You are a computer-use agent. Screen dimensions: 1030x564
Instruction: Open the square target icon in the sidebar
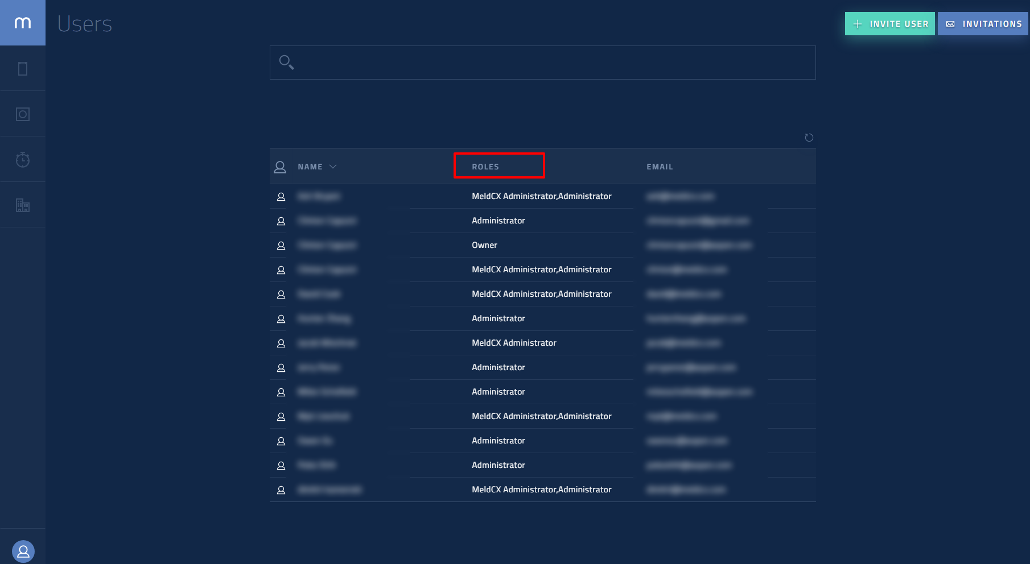(23, 114)
